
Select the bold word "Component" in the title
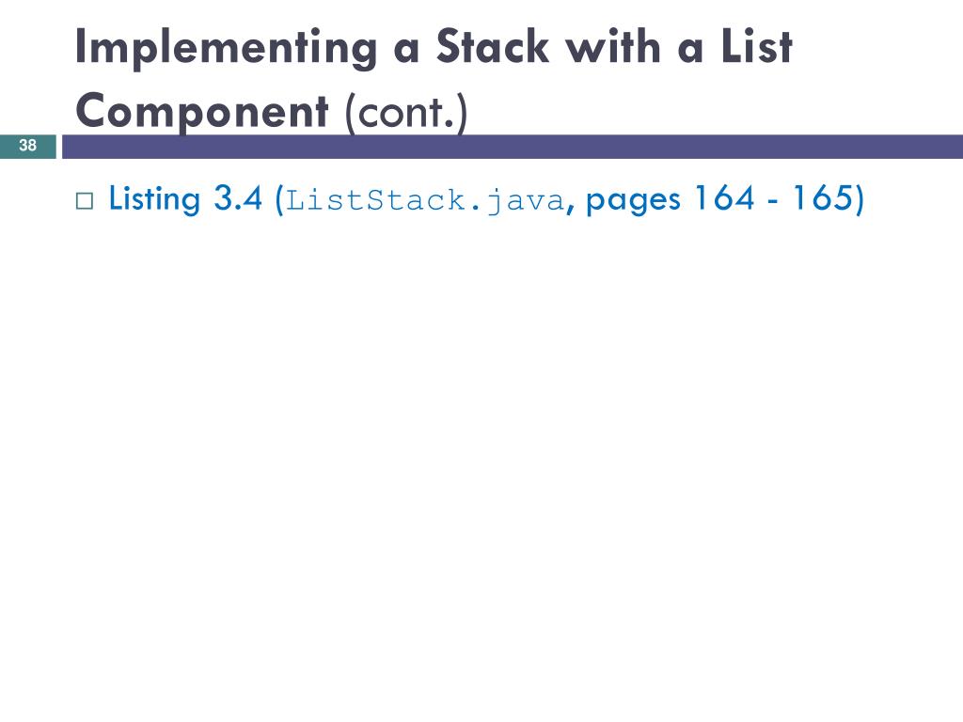(x=202, y=112)
